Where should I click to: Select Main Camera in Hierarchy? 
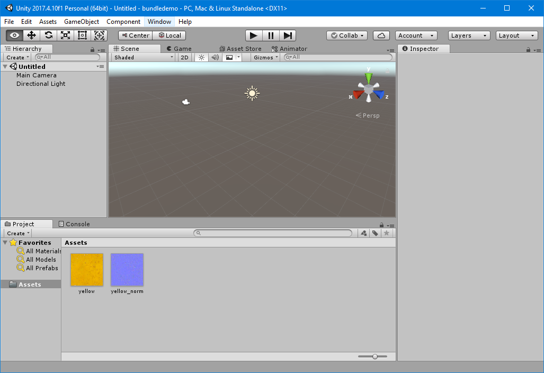click(37, 75)
